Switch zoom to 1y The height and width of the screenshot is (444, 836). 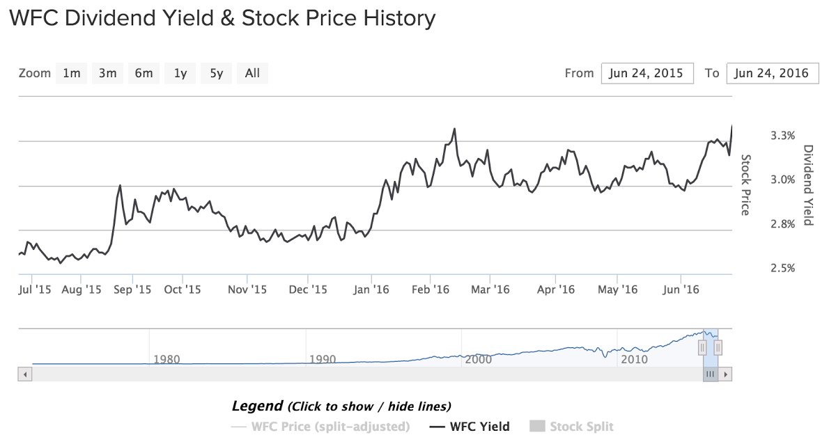click(180, 73)
